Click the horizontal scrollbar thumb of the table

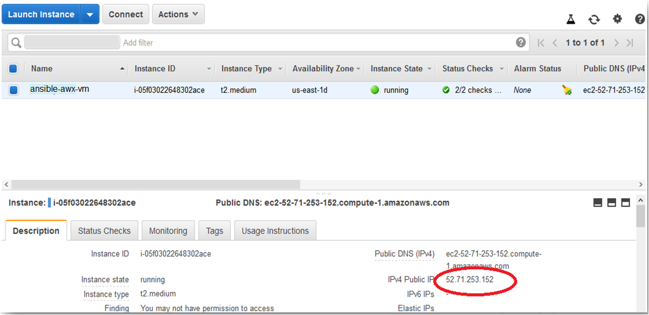(x=156, y=184)
